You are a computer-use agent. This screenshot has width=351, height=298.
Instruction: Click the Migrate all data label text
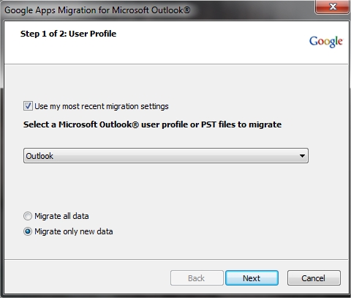[61, 216]
